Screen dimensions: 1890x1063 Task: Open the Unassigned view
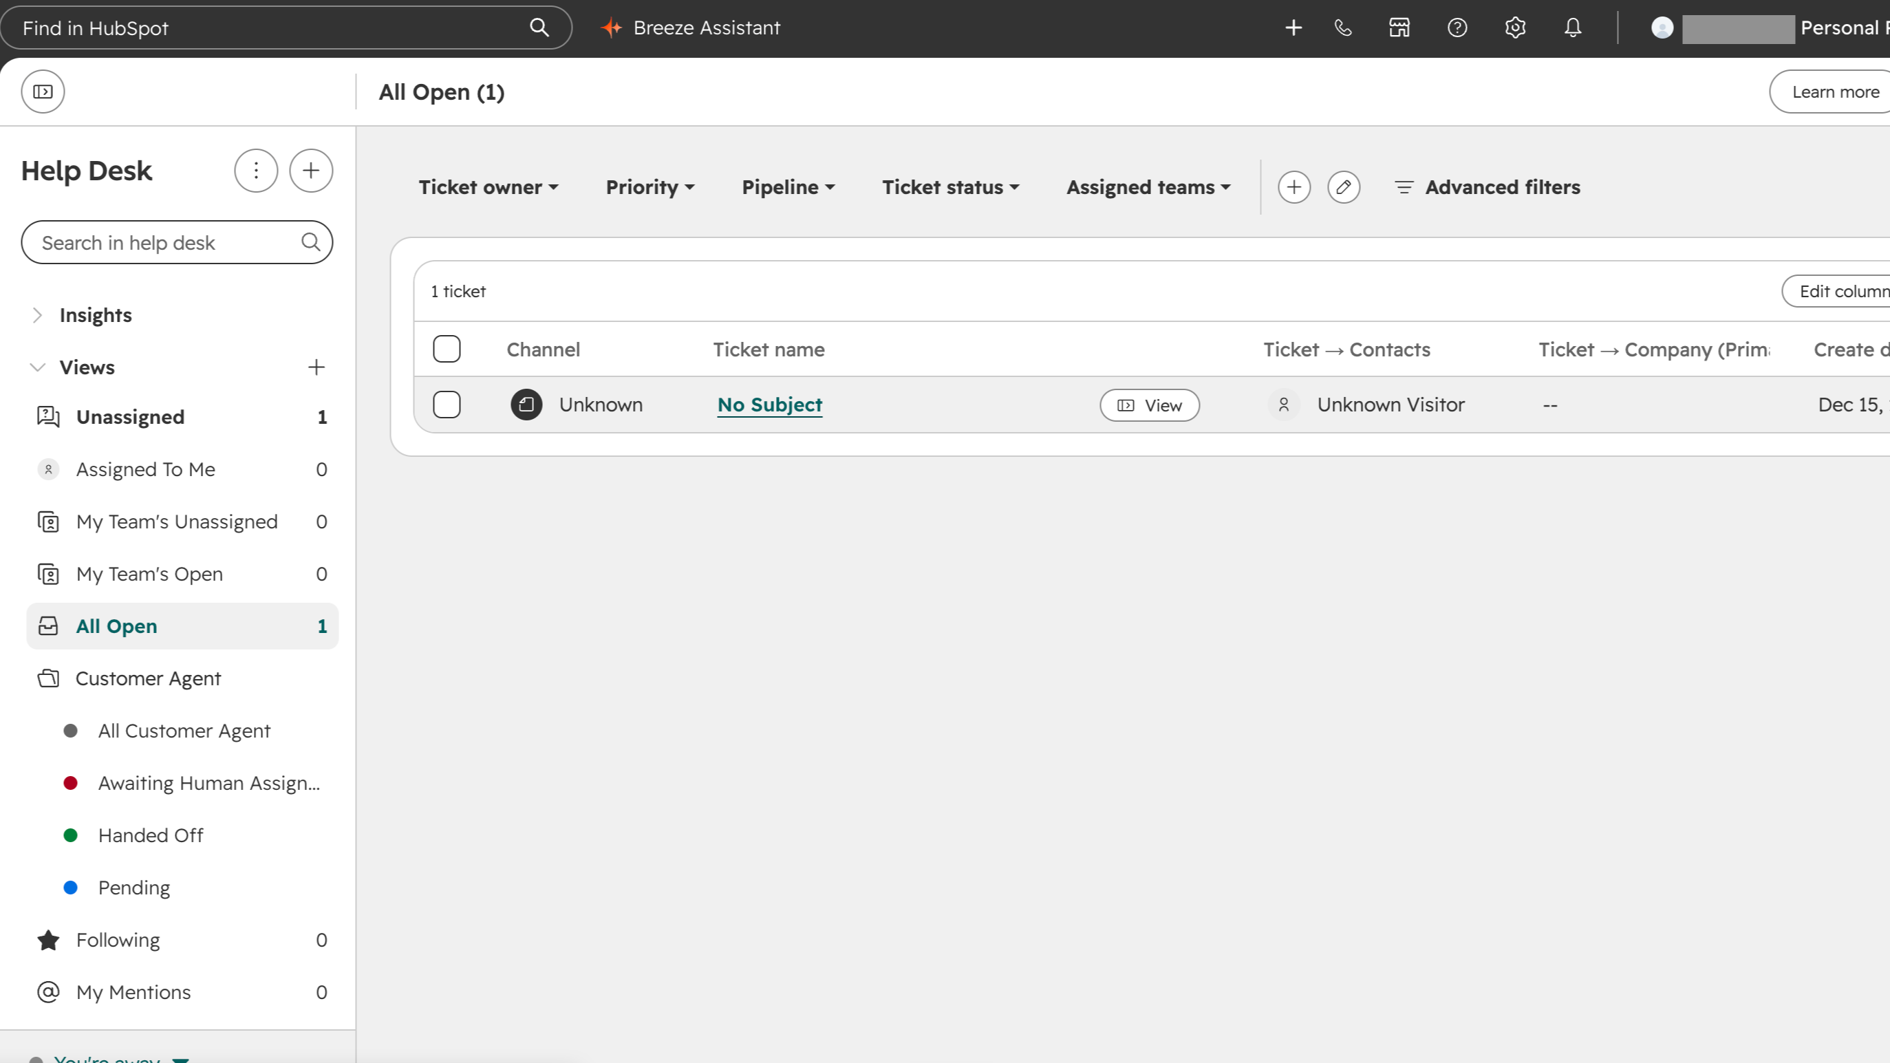pos(183,417)
